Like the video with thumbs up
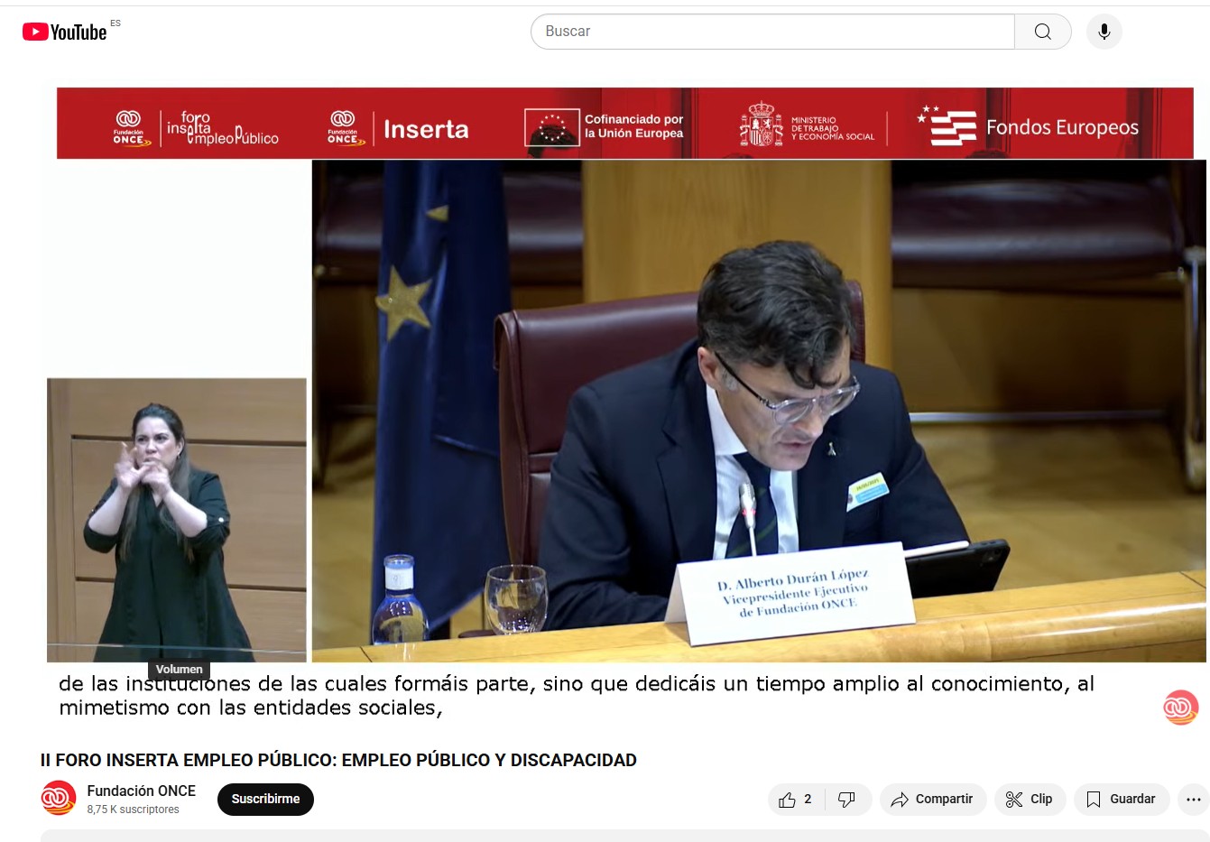The height and width of the screenshot is (842, 1210). click(x=796, y=800)
